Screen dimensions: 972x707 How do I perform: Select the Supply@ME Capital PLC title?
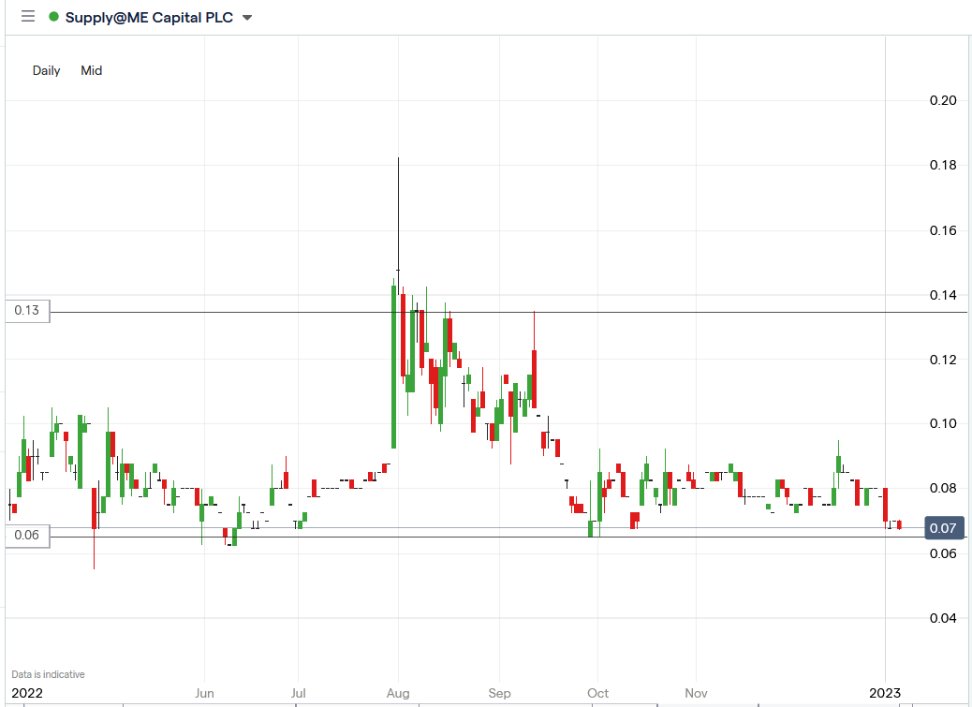[149, 18]
